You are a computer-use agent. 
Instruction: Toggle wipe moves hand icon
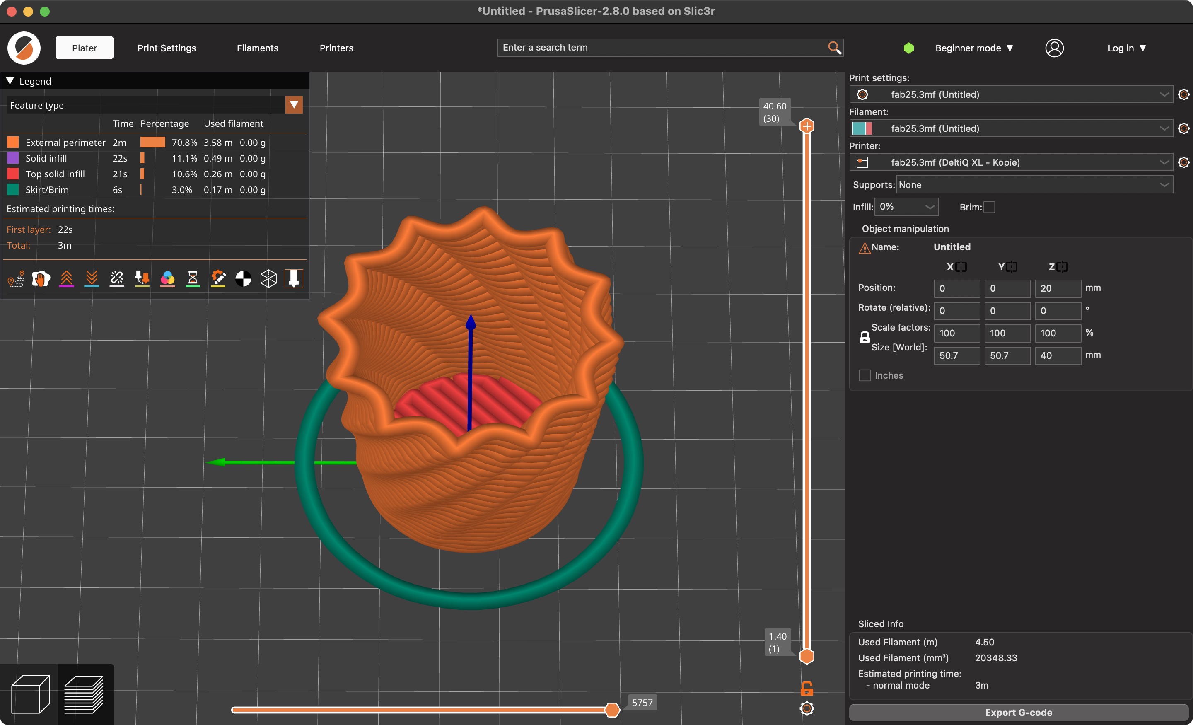41,278
